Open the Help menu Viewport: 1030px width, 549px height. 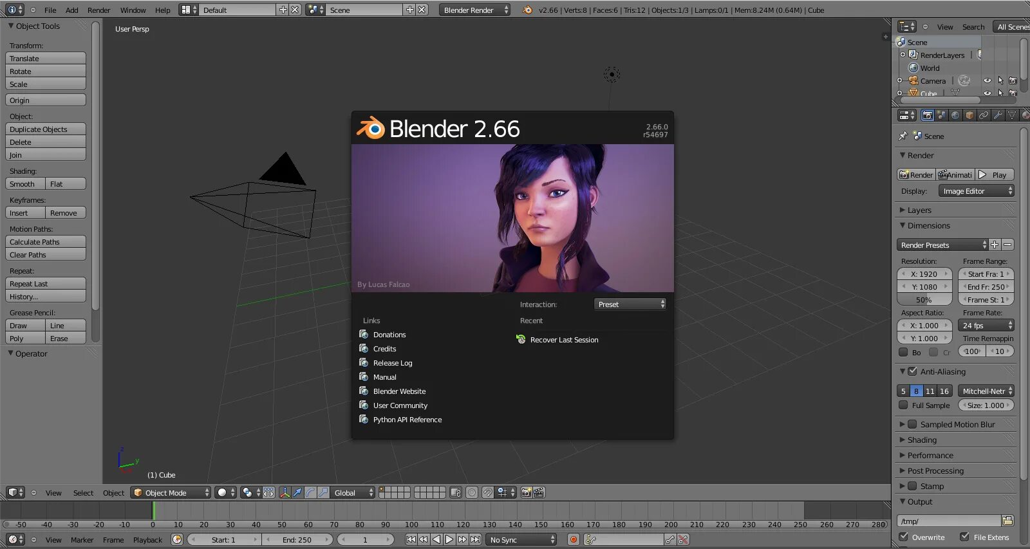click(x=163, y=10)
